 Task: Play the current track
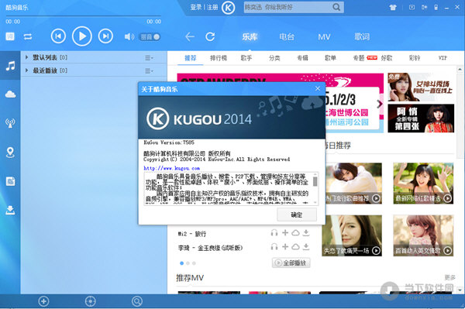pyautogui.click(x=82, y=36)
